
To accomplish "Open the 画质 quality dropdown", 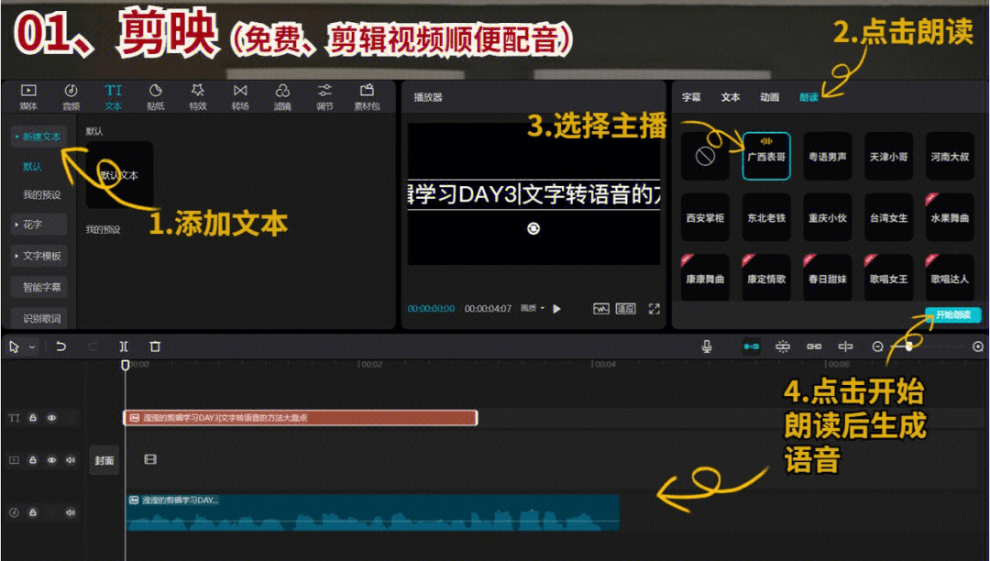I will 533,308.
